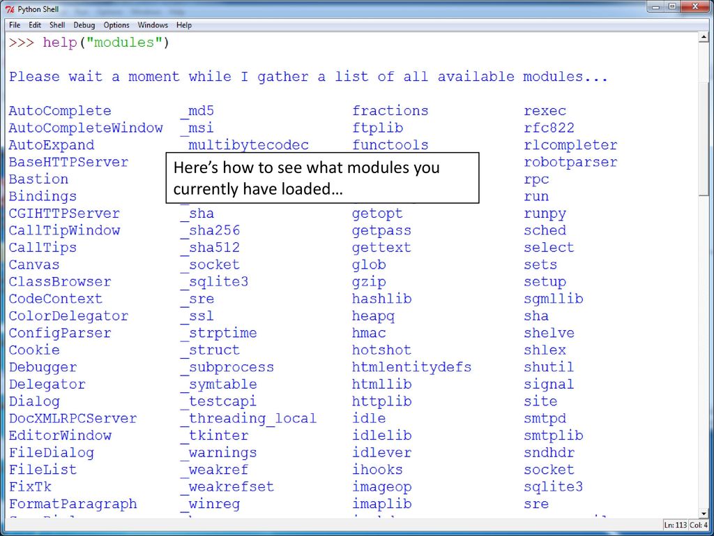714x536 pixels.
Task: Open the Debug menu
Action: [x=84, y=25]
